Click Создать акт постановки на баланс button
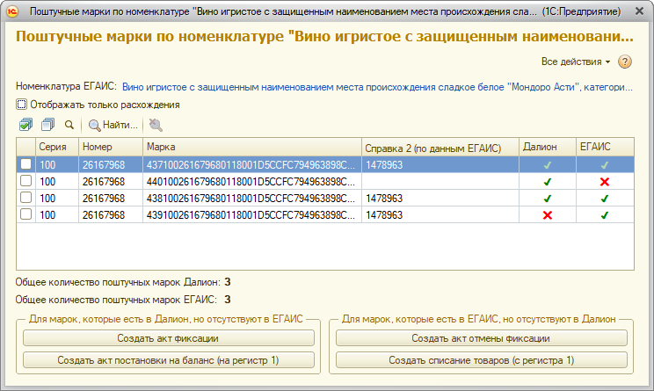Screen dimensions: 654x391 pyautogui.click(x=169, y=360)
